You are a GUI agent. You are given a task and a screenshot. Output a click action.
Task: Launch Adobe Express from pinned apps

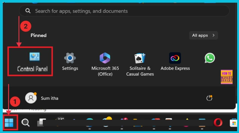pos(175,61)
